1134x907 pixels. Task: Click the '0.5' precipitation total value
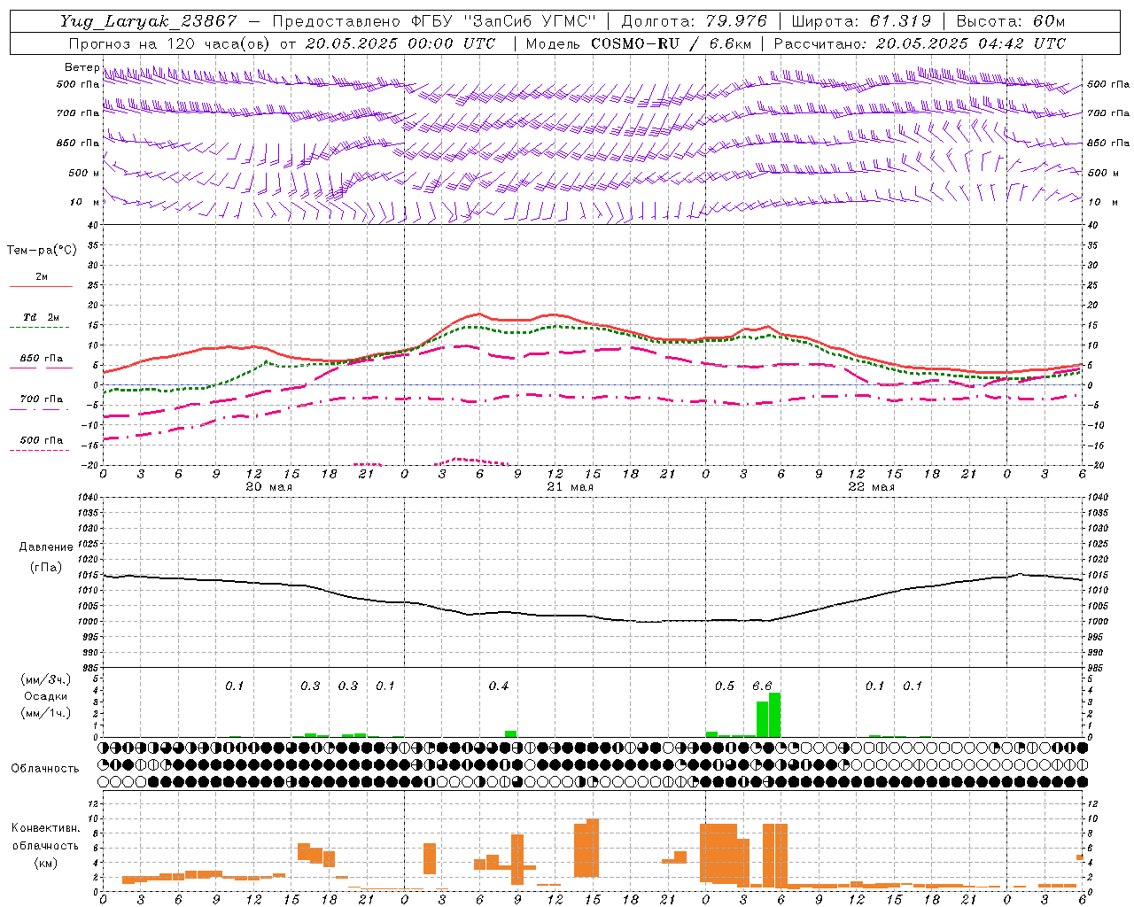725,686
